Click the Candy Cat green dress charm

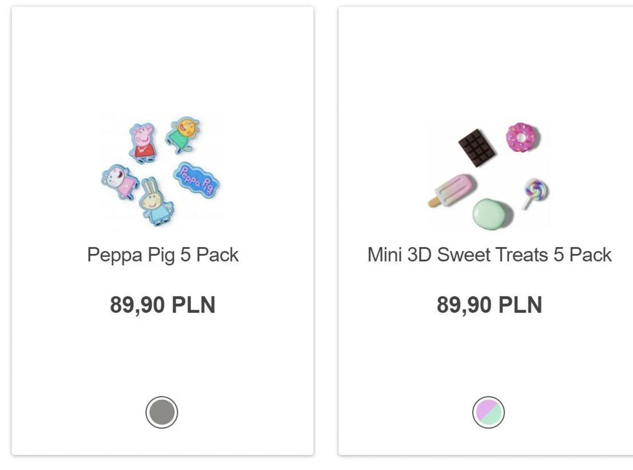[x=183, y=134]
